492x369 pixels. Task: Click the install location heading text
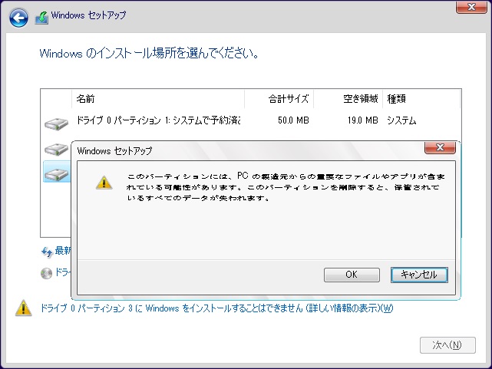coord(149,53)
